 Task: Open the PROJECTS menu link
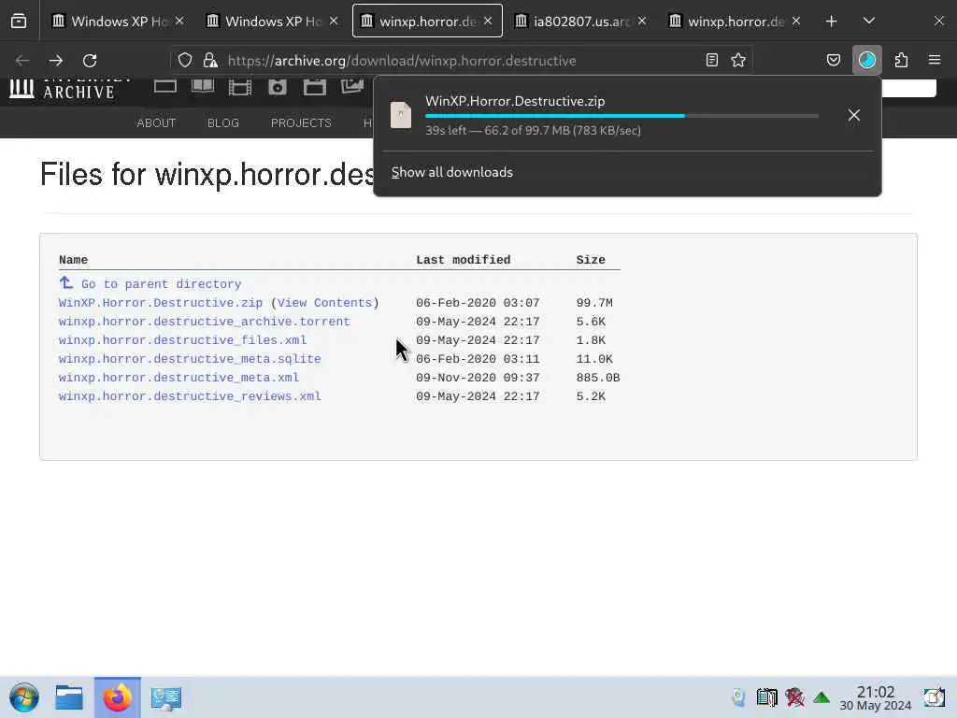tap(301, 122)
